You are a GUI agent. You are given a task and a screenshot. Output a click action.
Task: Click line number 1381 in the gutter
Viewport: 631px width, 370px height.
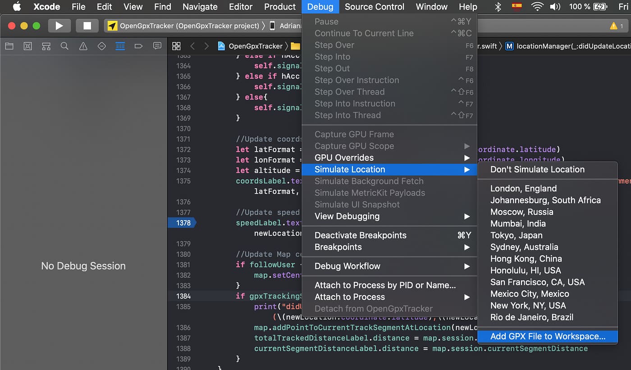tap(183, 265)
